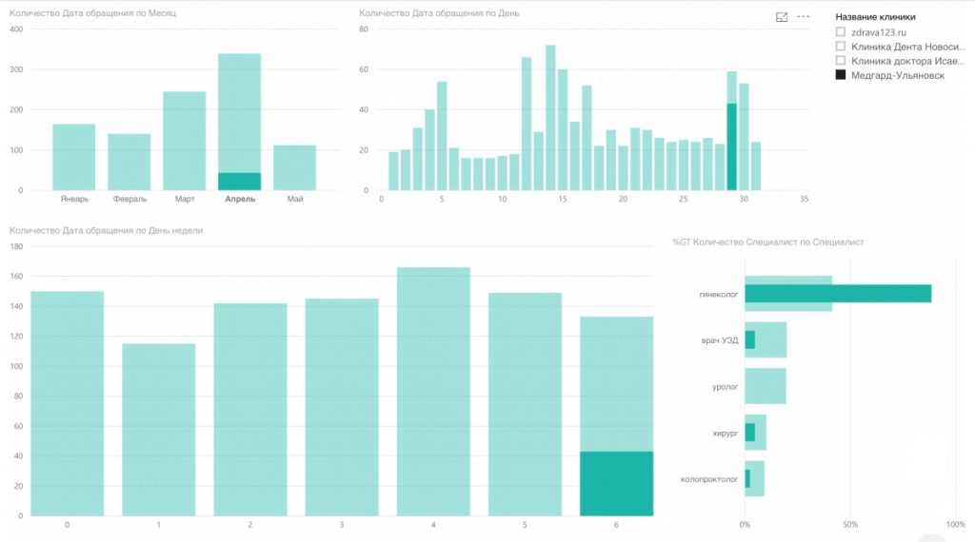The image size is (975, 542).
Task: Select weekday bar labeled 3
Action: [342, 407]
